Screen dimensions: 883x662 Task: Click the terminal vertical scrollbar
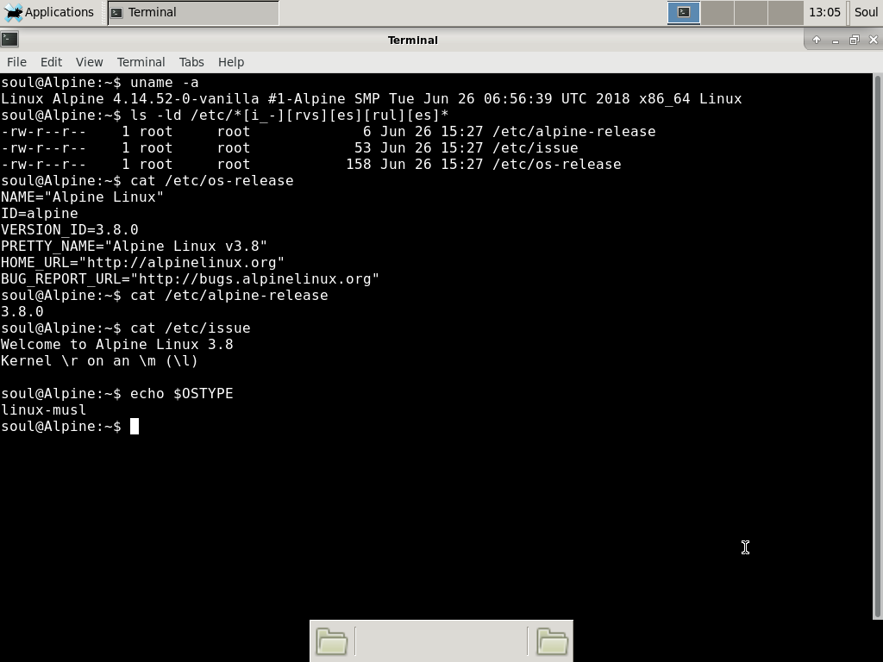coord(877,347)
